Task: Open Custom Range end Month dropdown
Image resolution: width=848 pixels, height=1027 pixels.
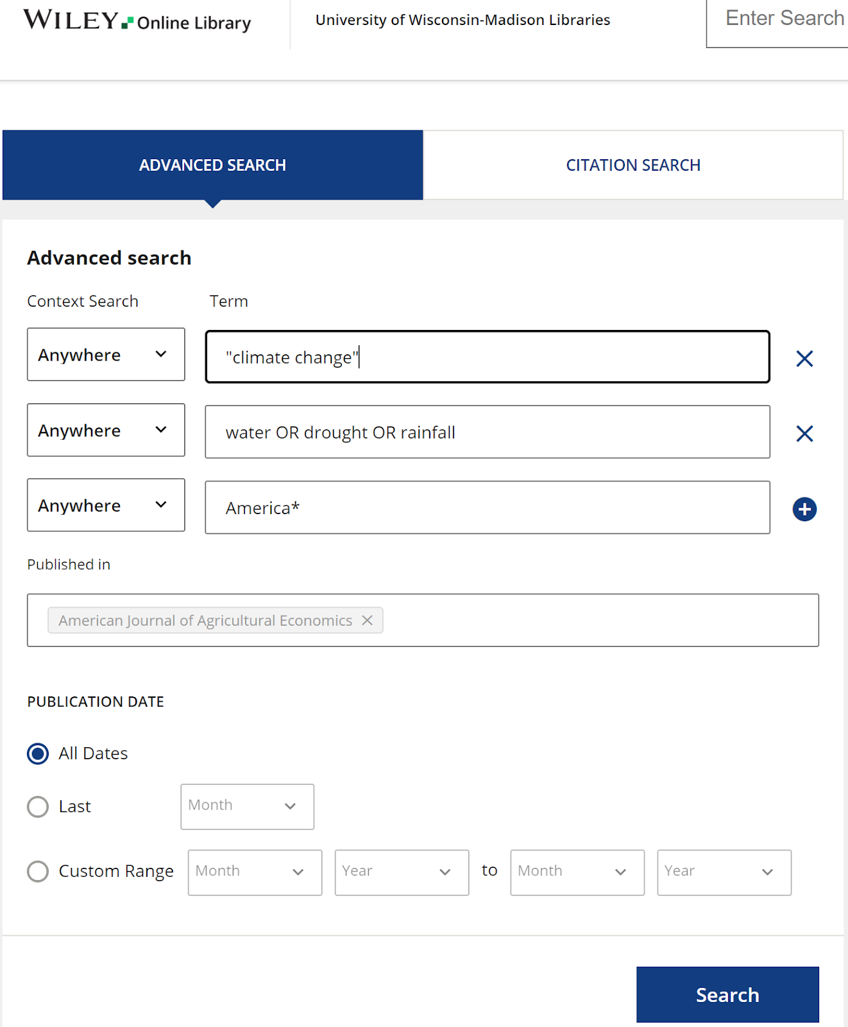Action: coord(577,872)
